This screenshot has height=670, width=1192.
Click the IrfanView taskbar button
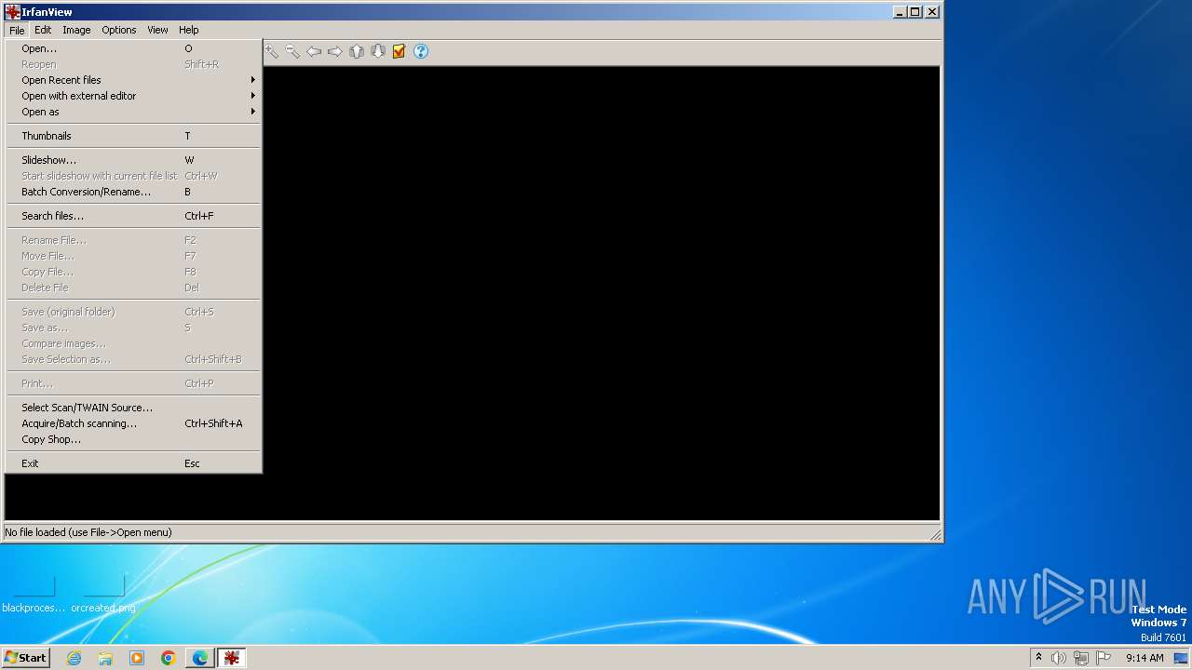pos(232,658)
